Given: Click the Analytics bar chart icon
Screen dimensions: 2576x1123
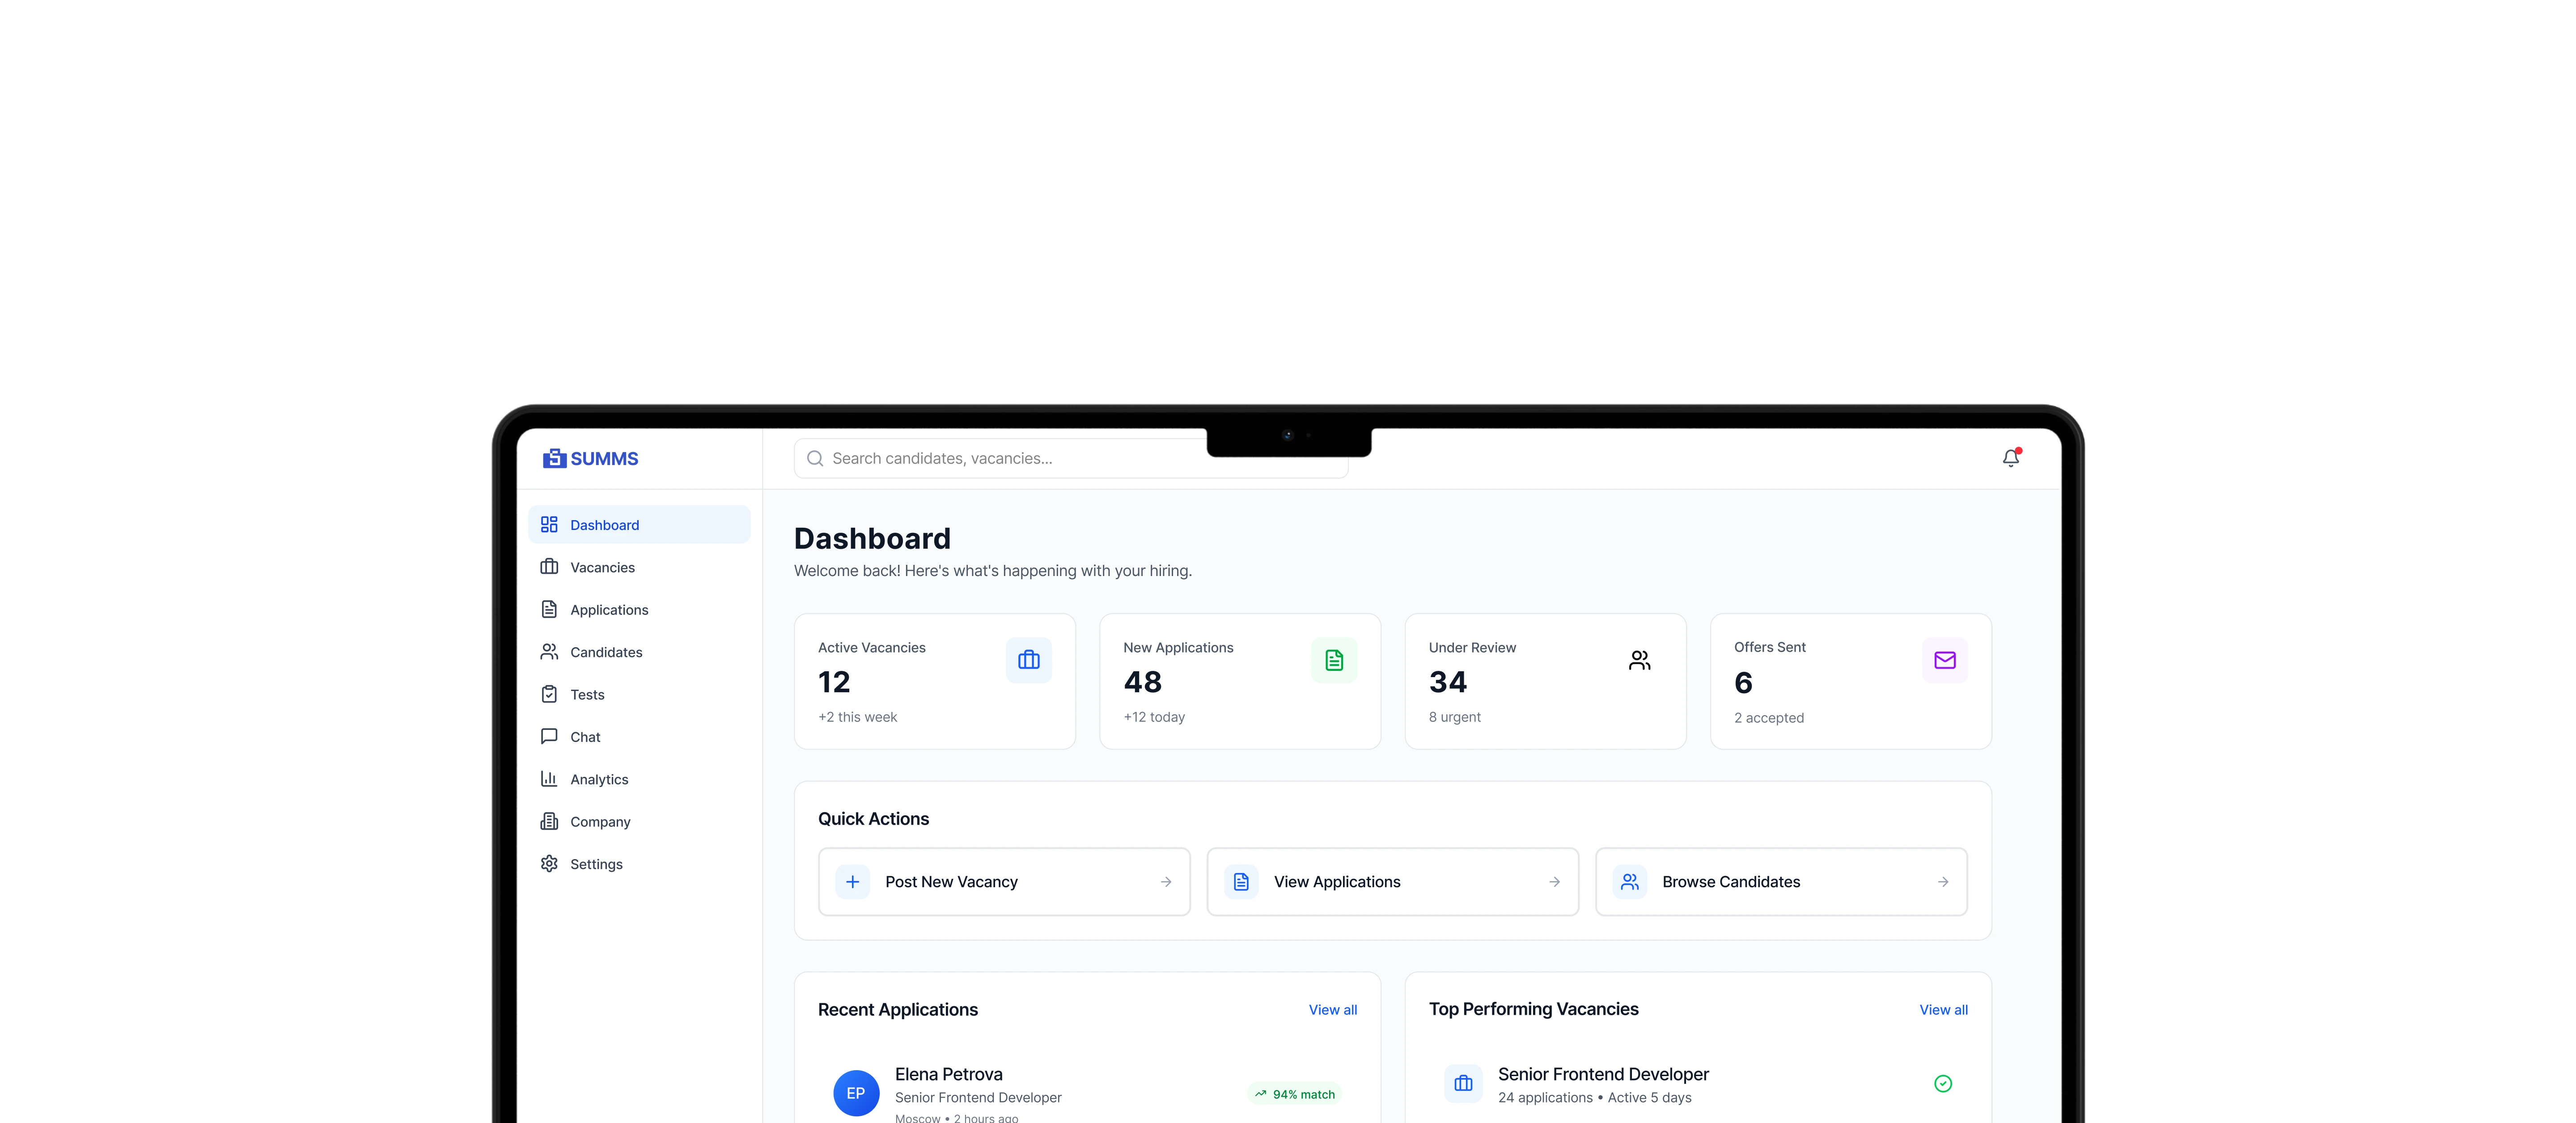Looking at the screenshot, I should click(x=549, y=779).
